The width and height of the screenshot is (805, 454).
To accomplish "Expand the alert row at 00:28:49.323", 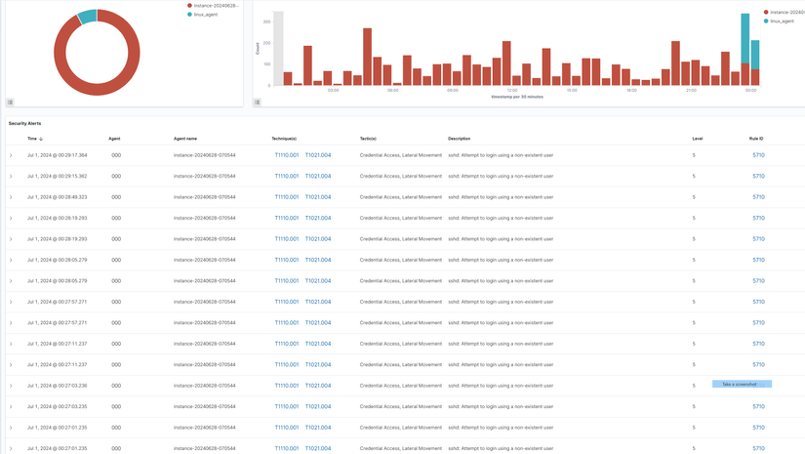I will point(11,197).
